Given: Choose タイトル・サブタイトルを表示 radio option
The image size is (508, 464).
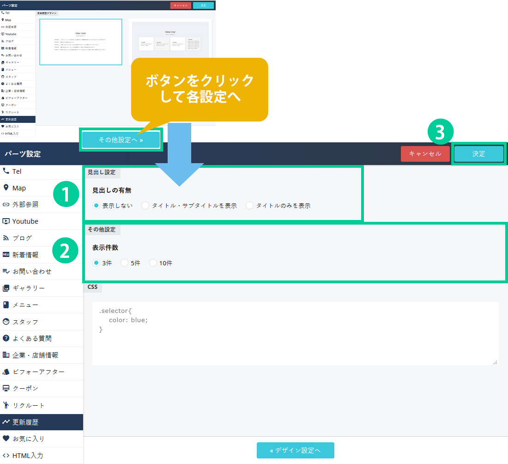Looking at the screenshot, I should 145,206.
